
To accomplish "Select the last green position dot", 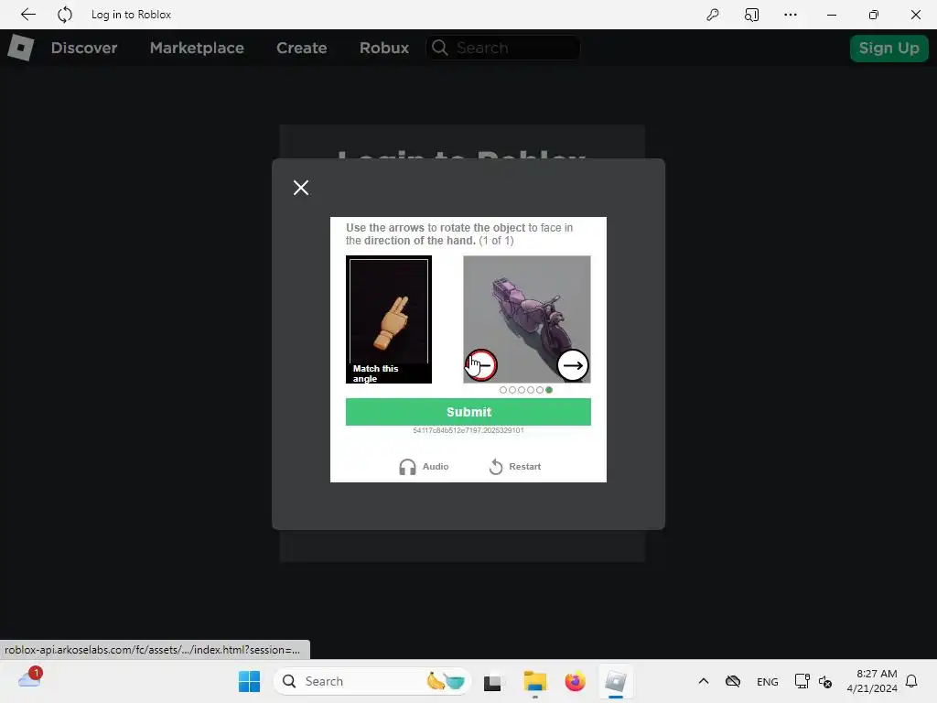I will [x=549, y=390].
